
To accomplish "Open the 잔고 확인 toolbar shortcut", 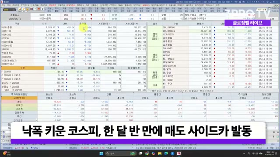I will click(122, 10).
